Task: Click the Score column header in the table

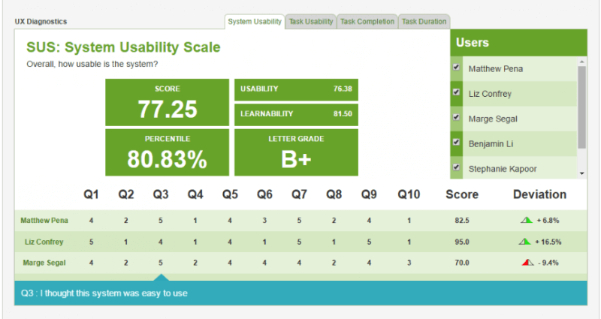Action: [462, 194]
